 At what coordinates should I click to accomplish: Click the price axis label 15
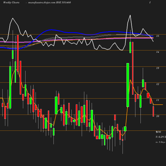coord(158,36)
